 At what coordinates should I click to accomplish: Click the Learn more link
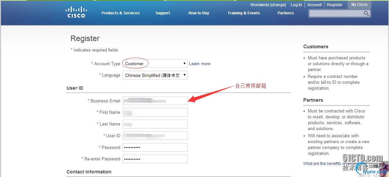tap(200, 64)
